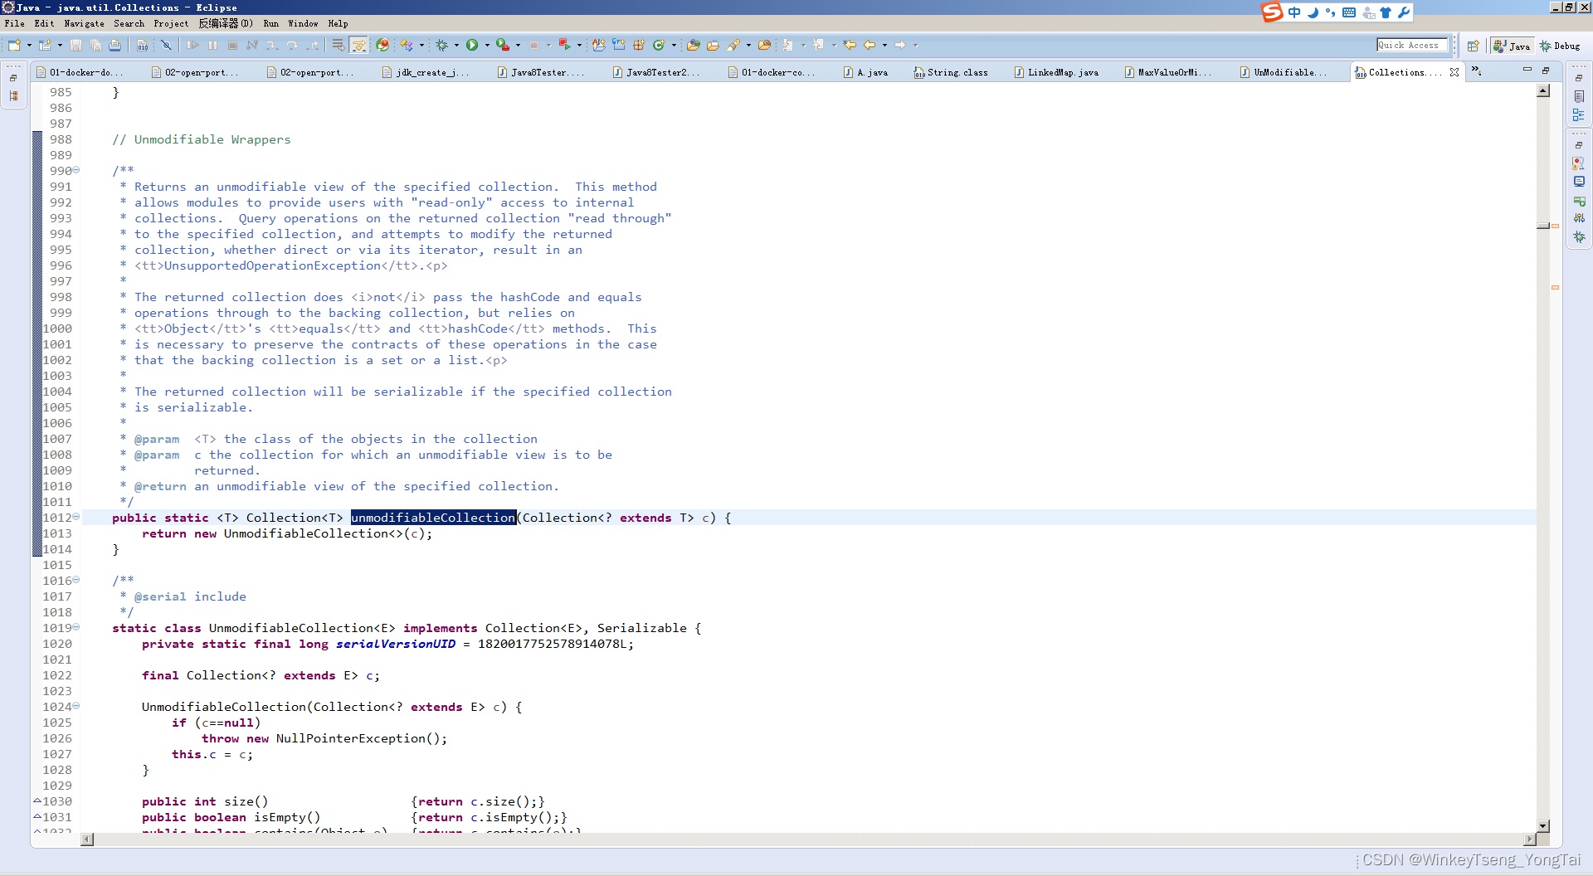Viewport: 1593px width, 876px height.
Task: Switch to the LinkedMap.java editor tab
Action: tap(1055, 72)
